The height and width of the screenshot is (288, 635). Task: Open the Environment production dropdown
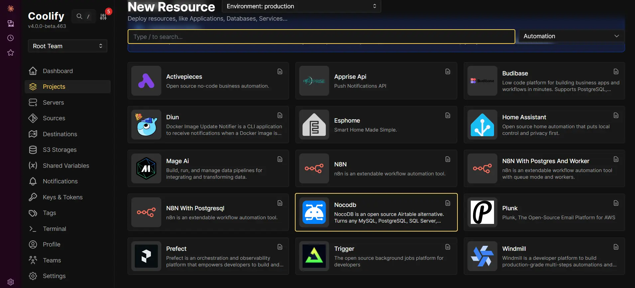pos(301,6)
